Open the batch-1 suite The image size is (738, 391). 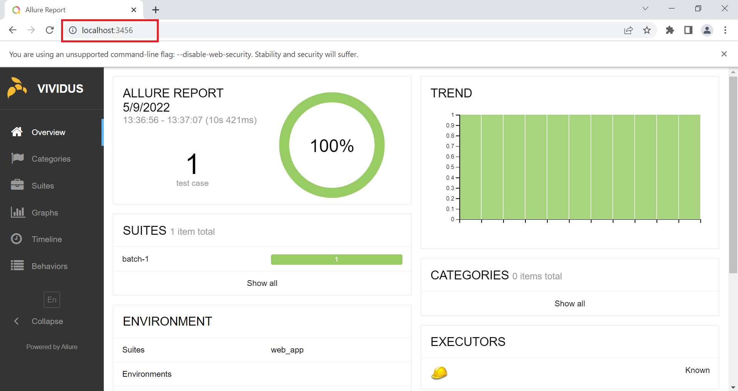point(135,259)
